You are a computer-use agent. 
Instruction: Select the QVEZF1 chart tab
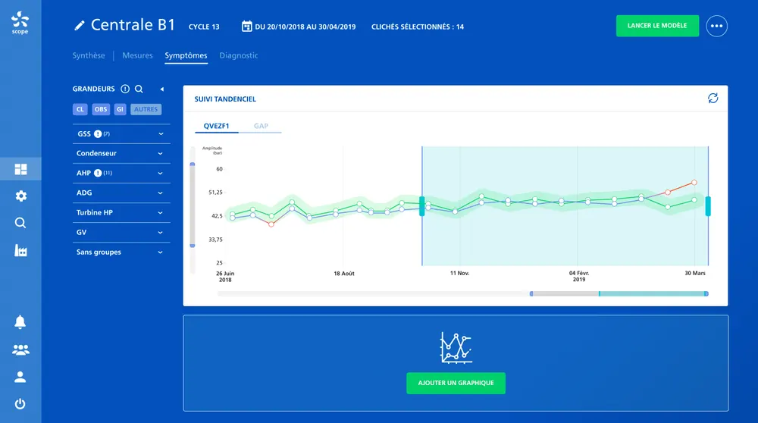pyautogui.click(x=216, y=126)
